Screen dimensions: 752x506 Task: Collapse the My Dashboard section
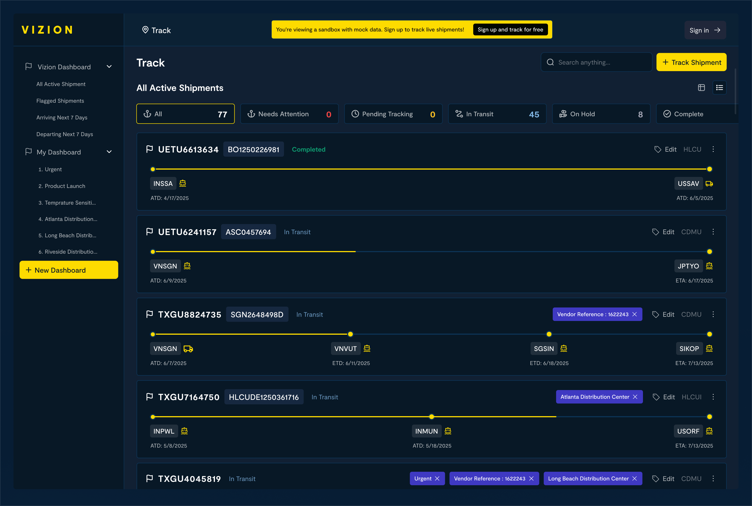(x=109, y=152)
